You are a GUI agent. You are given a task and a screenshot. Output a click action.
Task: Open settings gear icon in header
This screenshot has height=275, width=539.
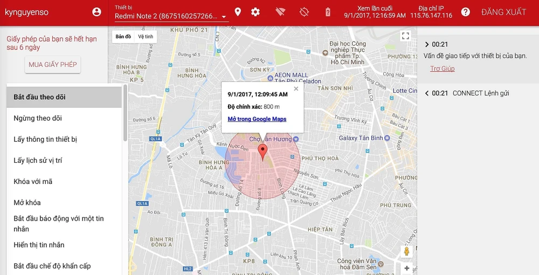(255, 12)
